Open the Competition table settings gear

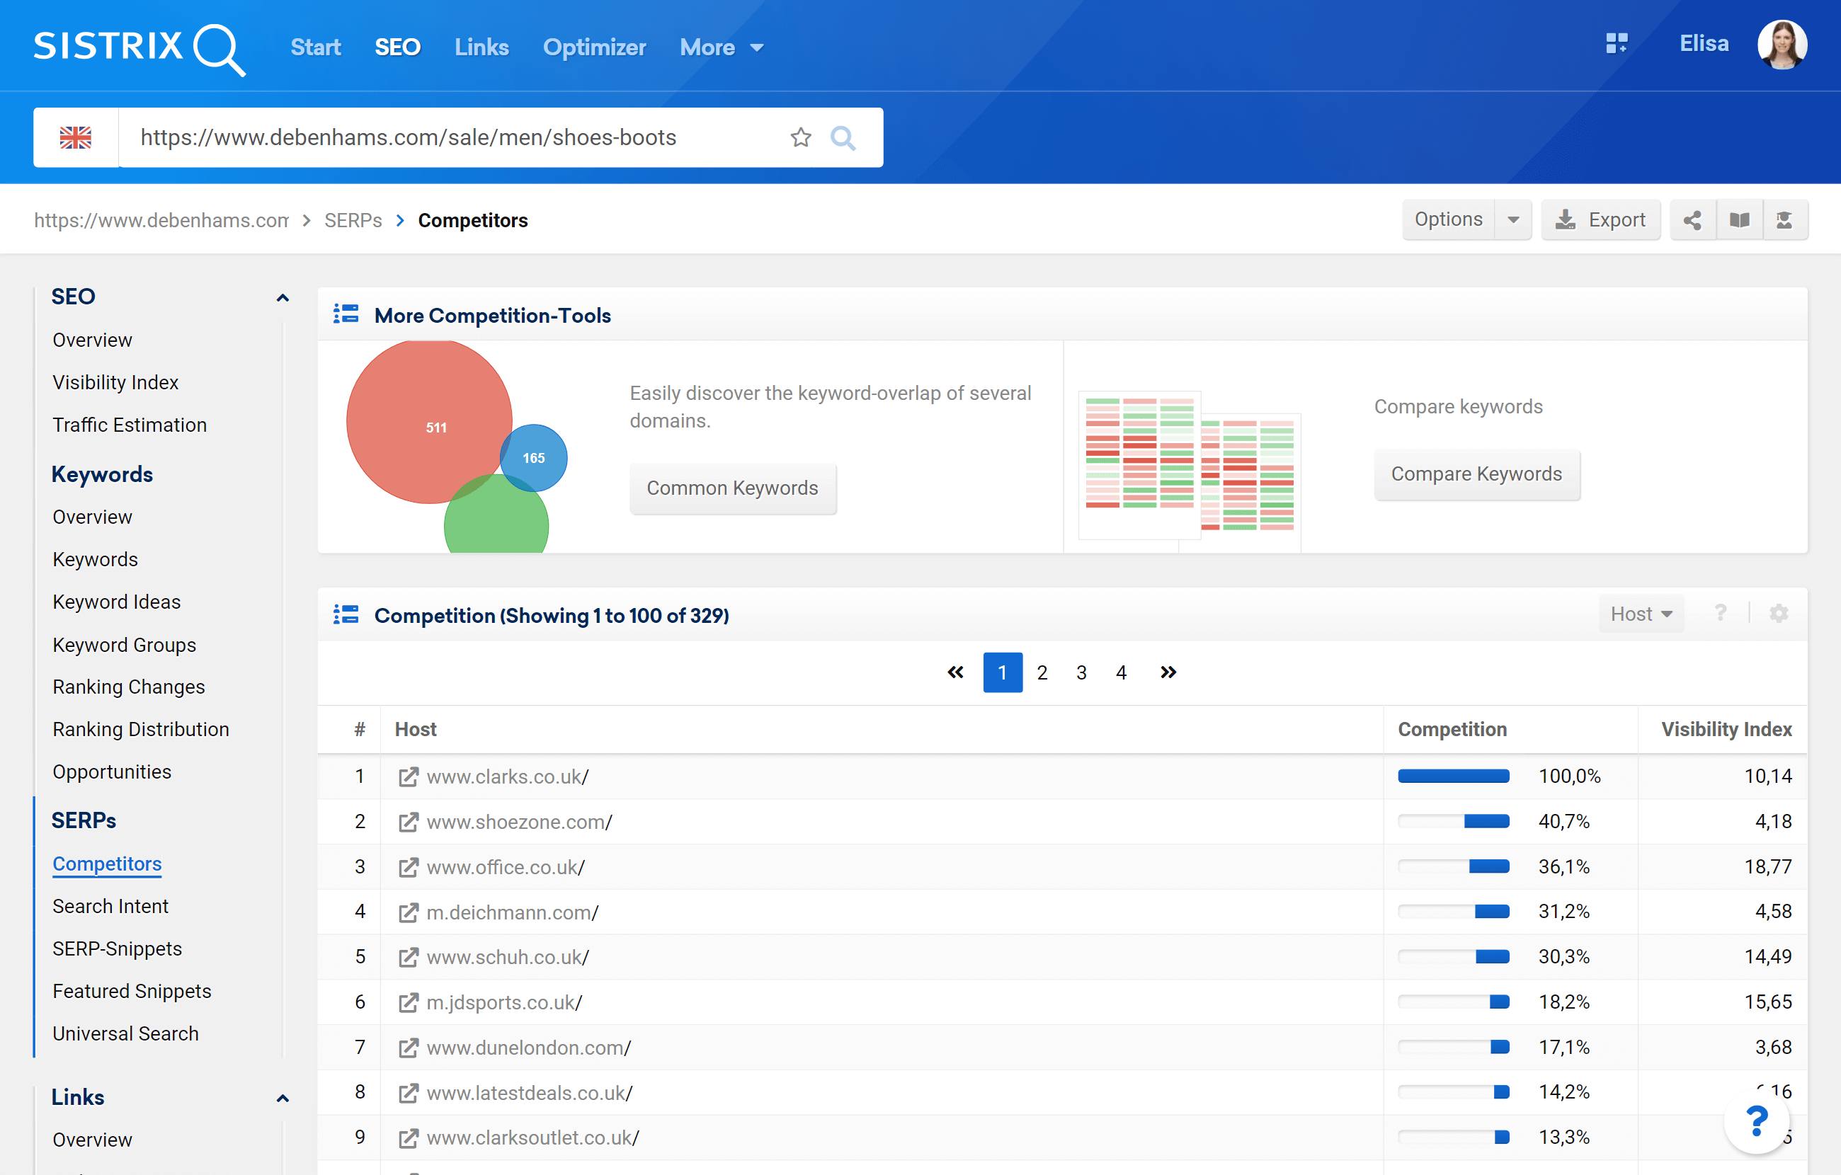[x=1779, y=613]
